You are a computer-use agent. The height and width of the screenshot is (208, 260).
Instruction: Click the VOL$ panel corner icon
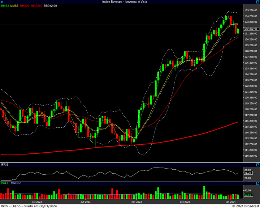pos(257,183)
